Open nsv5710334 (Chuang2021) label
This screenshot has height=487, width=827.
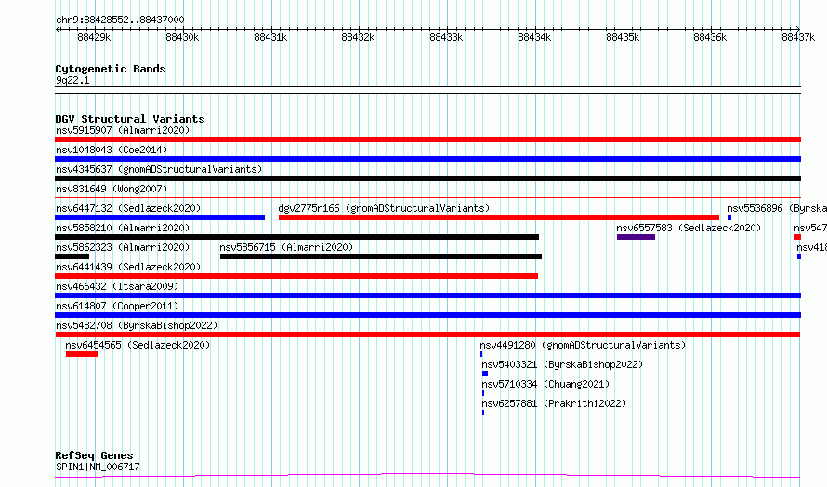[545, 384]
